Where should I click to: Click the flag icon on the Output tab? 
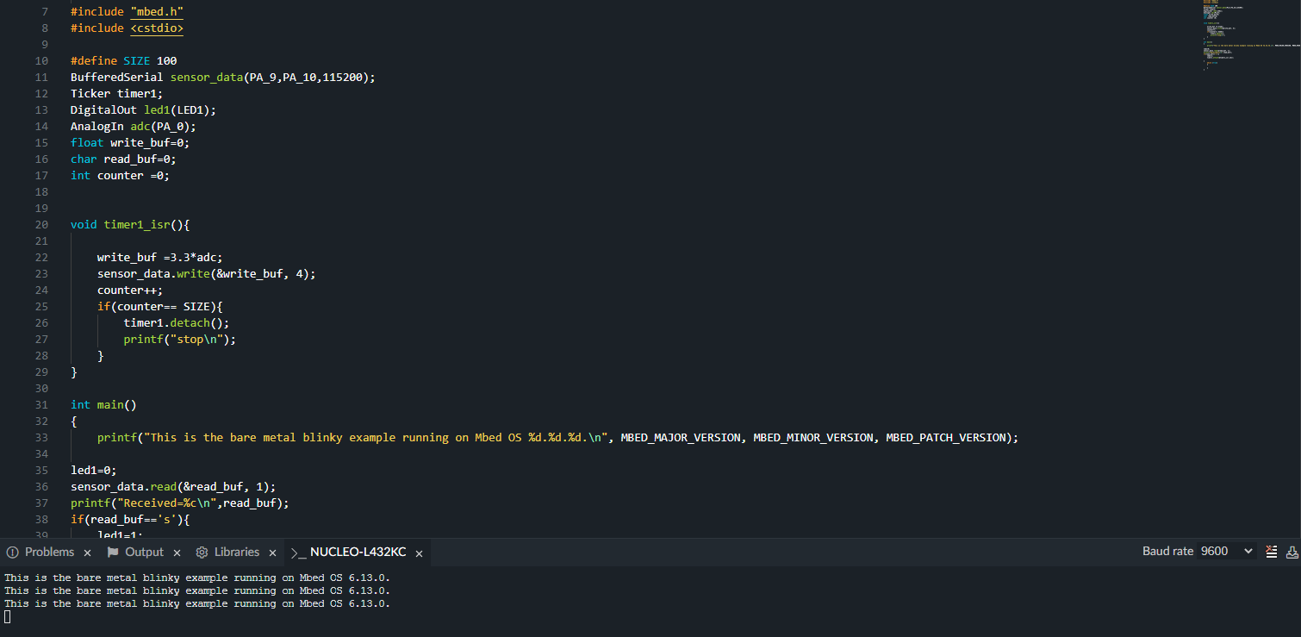[x=113, y=552]
